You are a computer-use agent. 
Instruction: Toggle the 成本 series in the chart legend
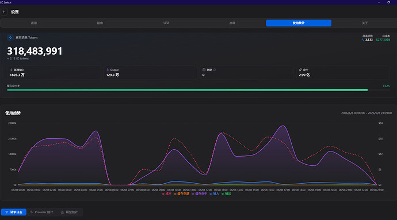pos(166,194)
